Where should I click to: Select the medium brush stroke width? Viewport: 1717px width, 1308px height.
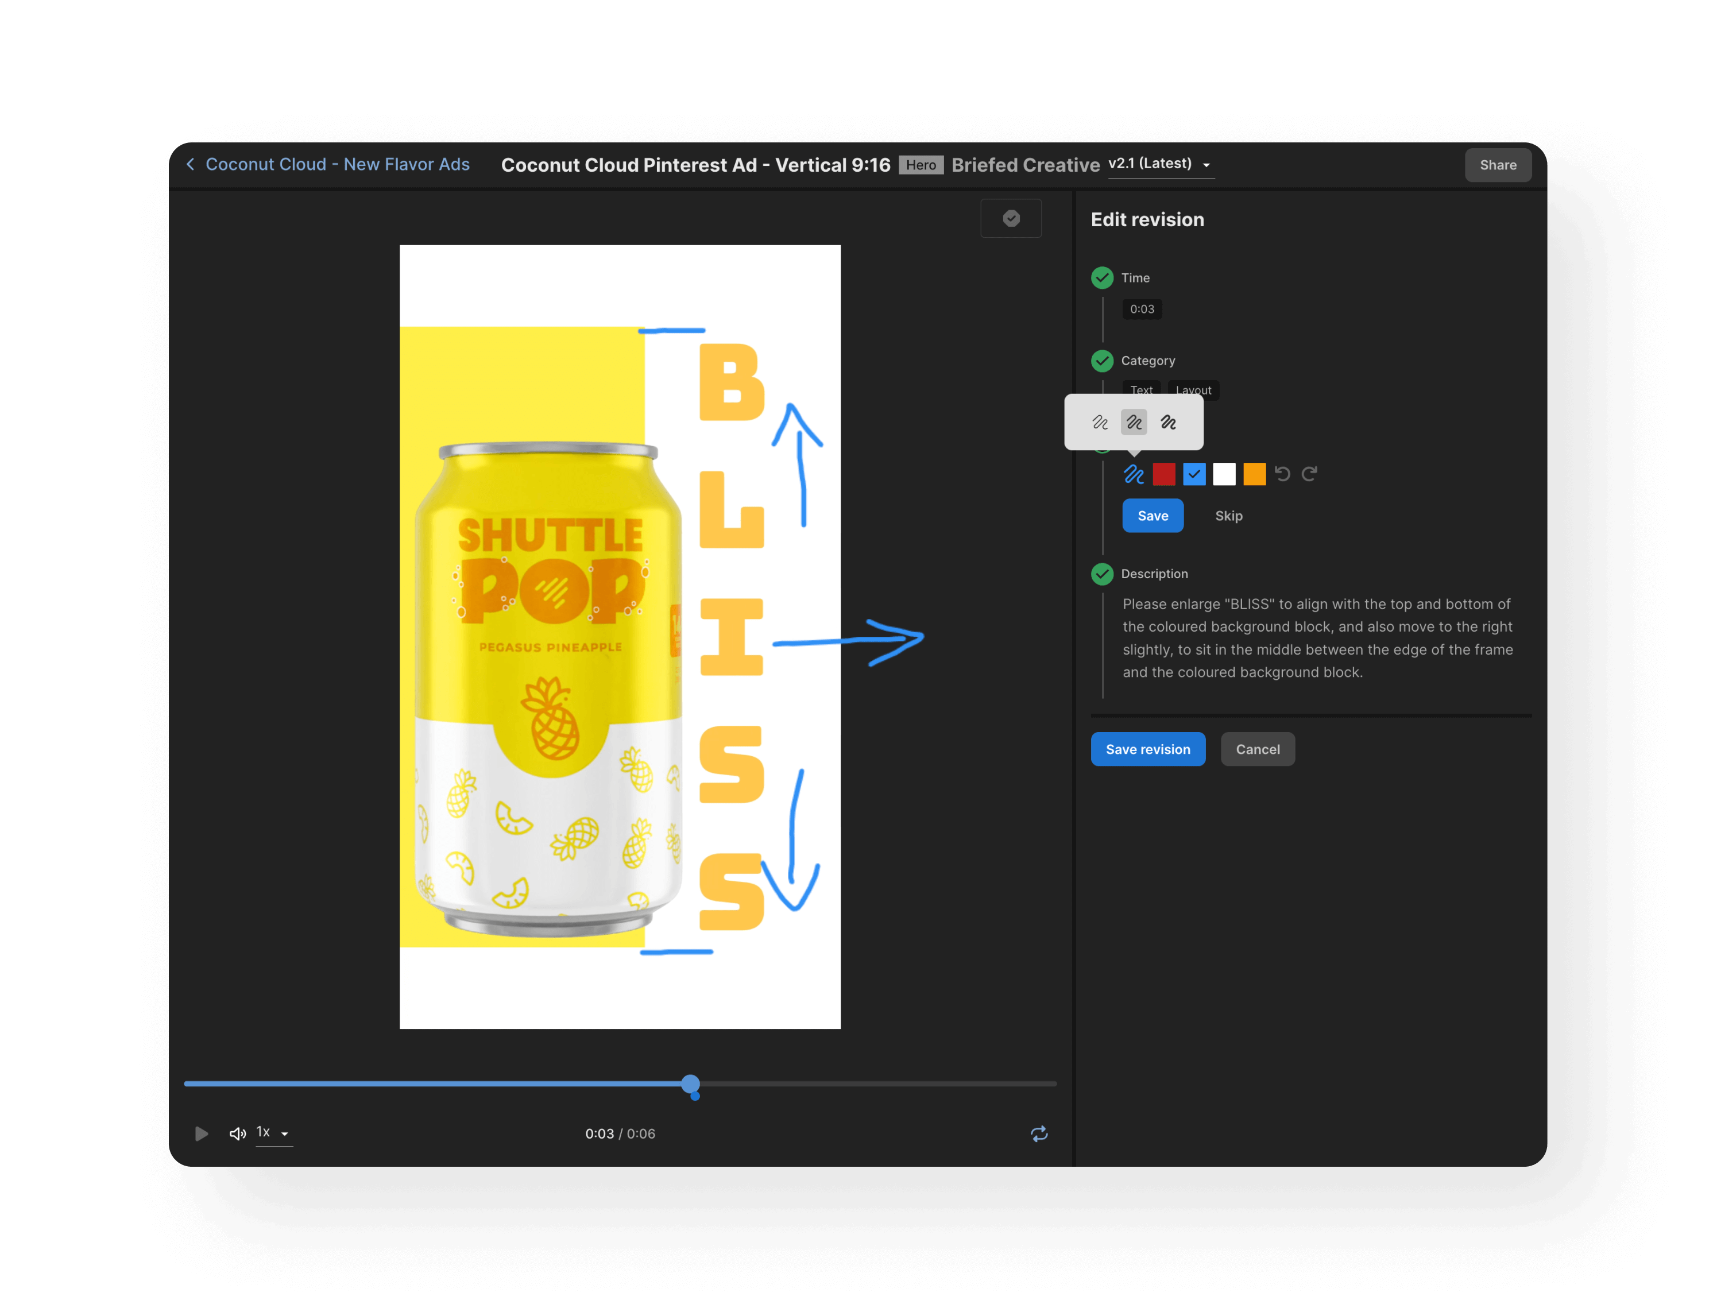1134,423
